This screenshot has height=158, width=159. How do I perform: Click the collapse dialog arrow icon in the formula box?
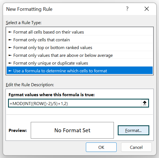click(x=145, y=103)
